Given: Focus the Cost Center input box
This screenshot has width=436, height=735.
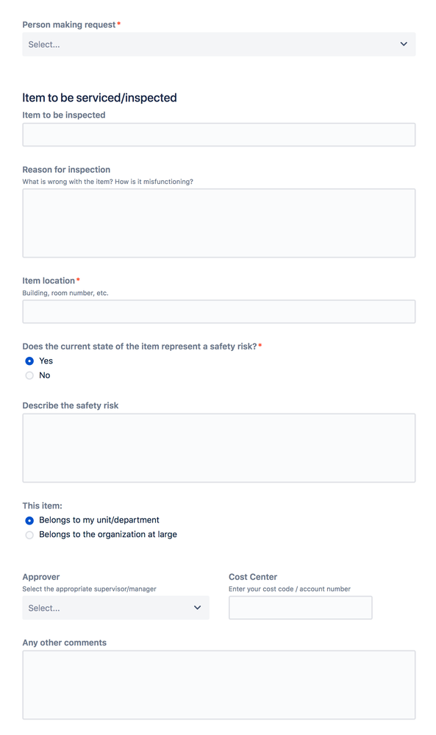Looking at the screenshot, I should pos(300,607).
